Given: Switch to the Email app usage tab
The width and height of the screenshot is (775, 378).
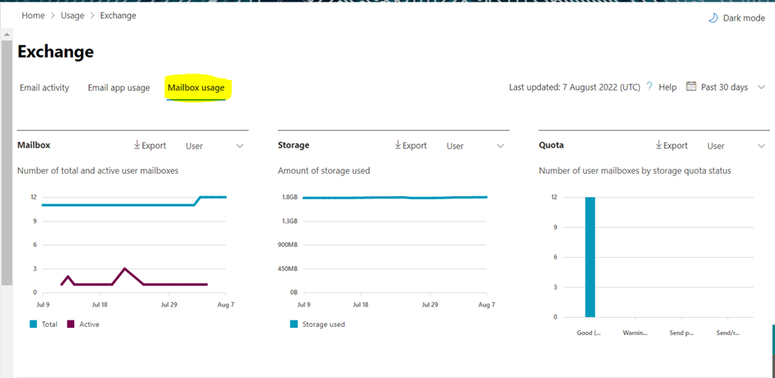Looking at the screenshot, I should coord(119,88).
